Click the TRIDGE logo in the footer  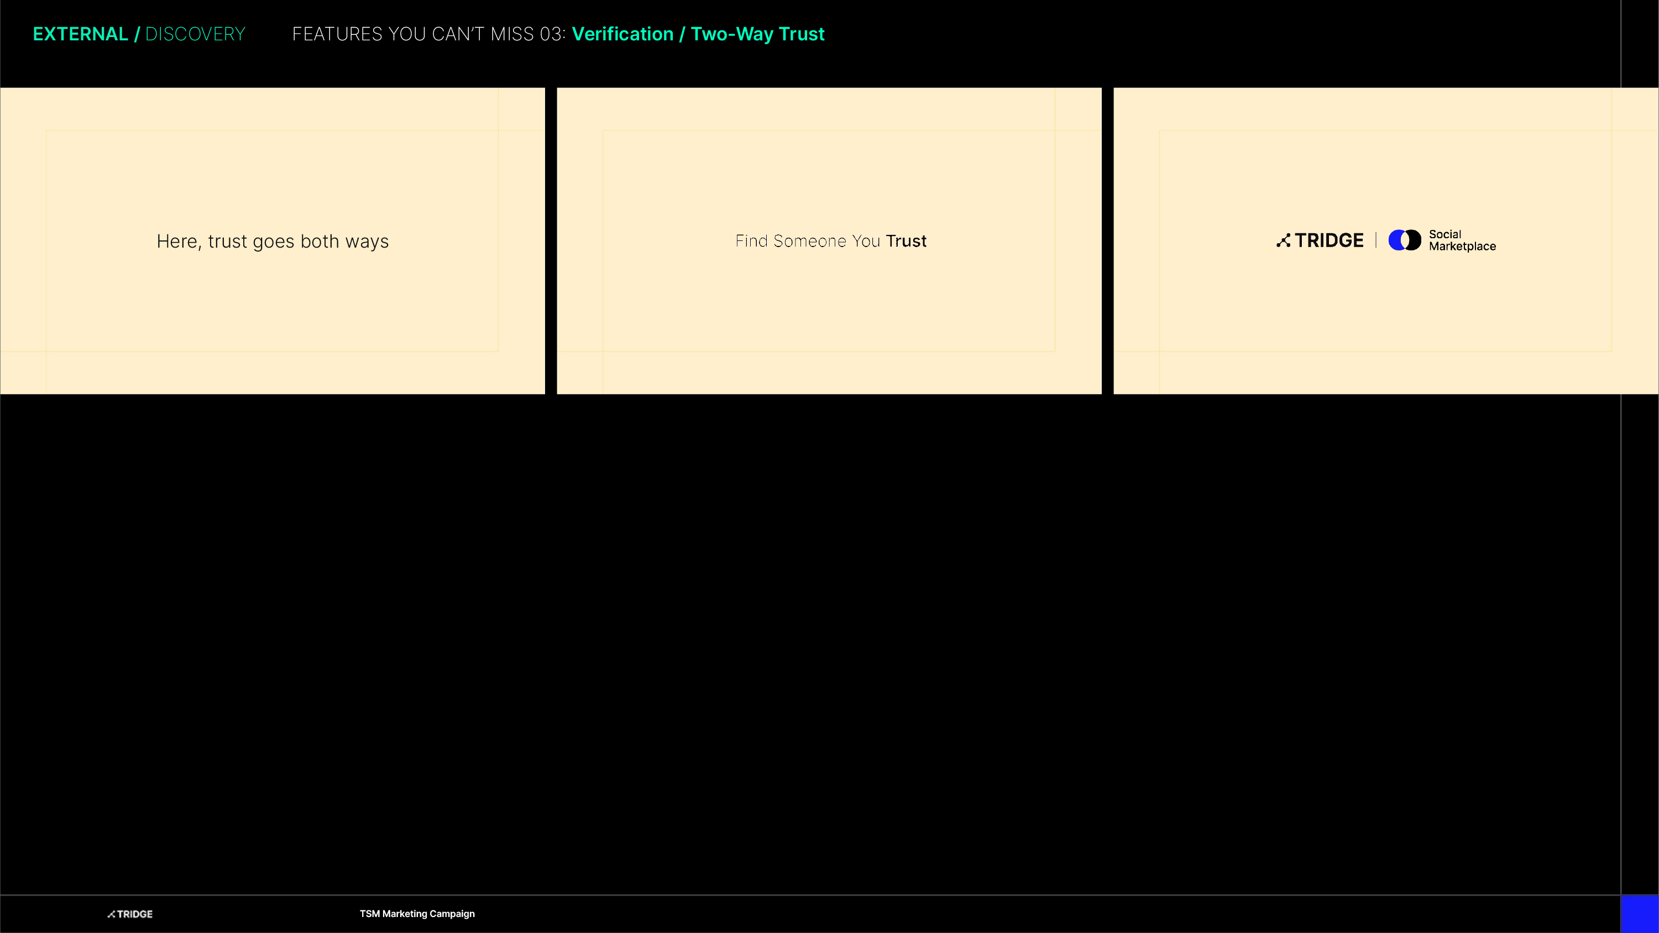coord(130,914)
